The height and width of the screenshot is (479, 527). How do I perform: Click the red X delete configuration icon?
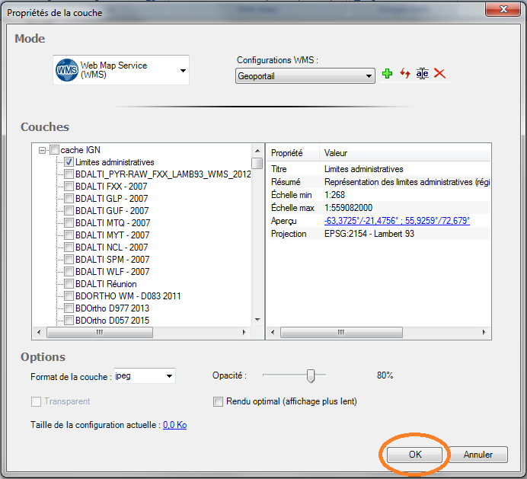point(439,74)
